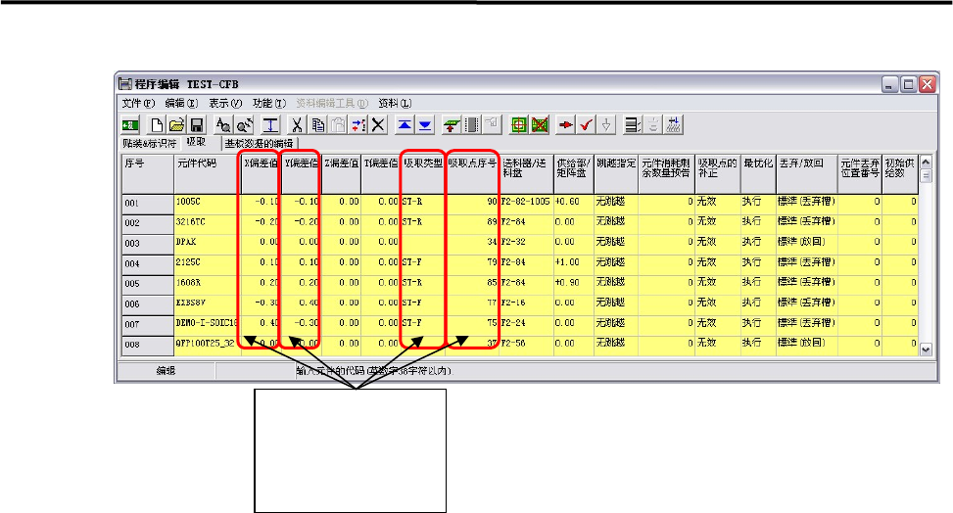
Task: Click the new file icon in toolbar
Action: click(x=158, y=125)
